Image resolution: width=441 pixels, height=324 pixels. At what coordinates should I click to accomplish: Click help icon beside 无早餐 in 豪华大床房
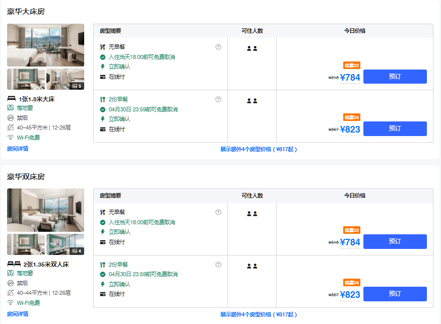[218, 47]
